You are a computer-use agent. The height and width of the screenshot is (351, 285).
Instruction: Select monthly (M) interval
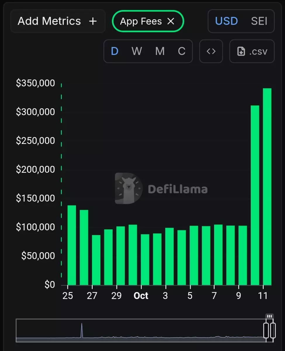click(160, 51)
